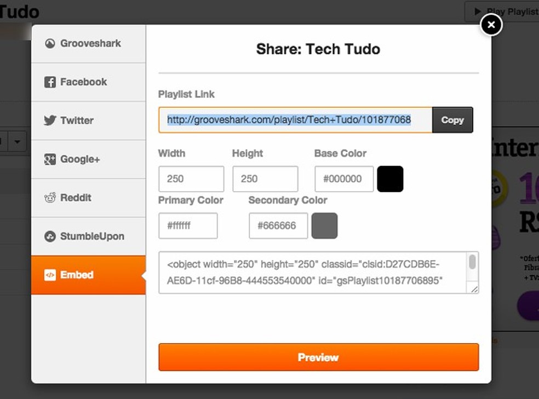Click the Embed code icon
Image resolution: width=539 pixels, height=399 pixels.
50,275
